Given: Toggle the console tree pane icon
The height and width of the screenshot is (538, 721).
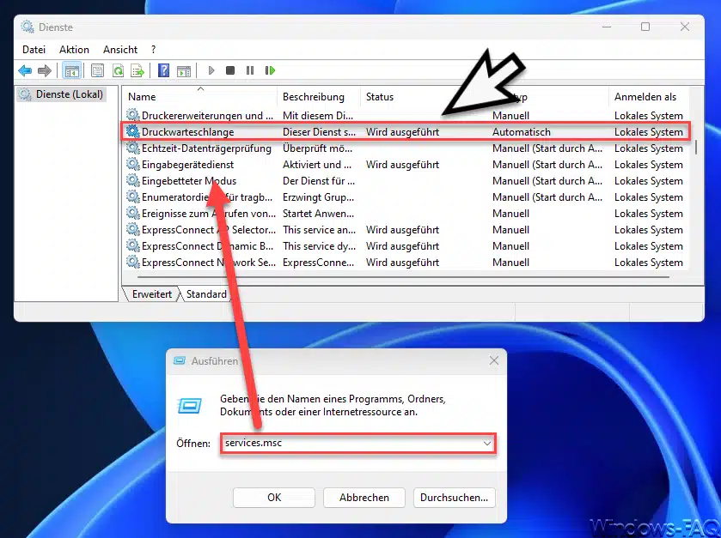Looking at the screenshot, I should tap(71, 70).
